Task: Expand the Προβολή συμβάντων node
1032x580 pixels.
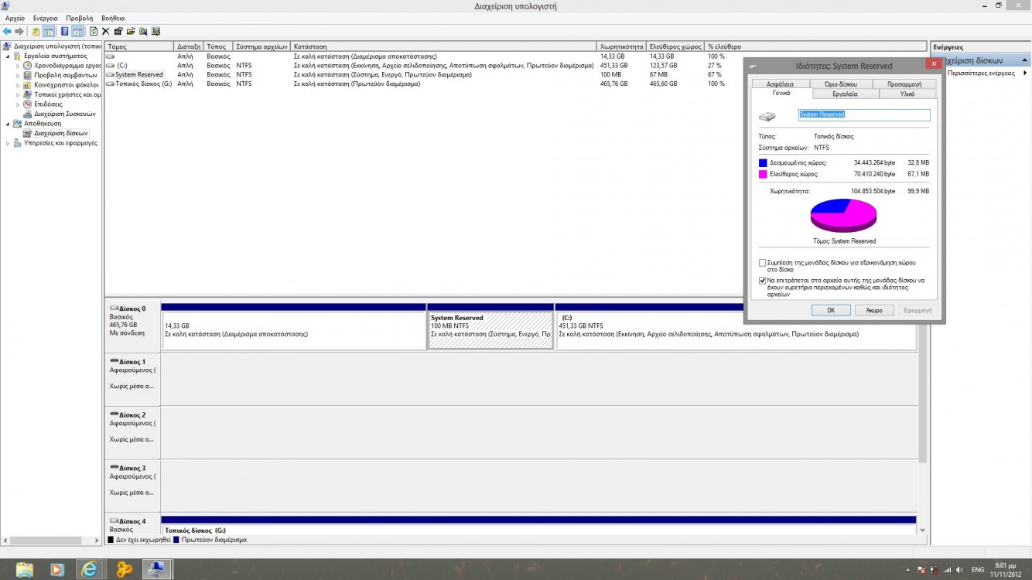Action: [18, 75]
